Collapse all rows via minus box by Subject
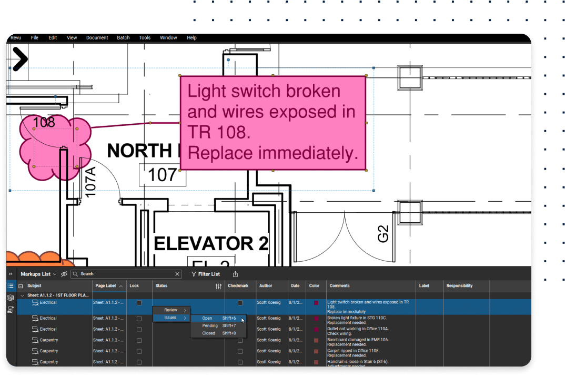The image size is (565, 376). tap(21, 286)
